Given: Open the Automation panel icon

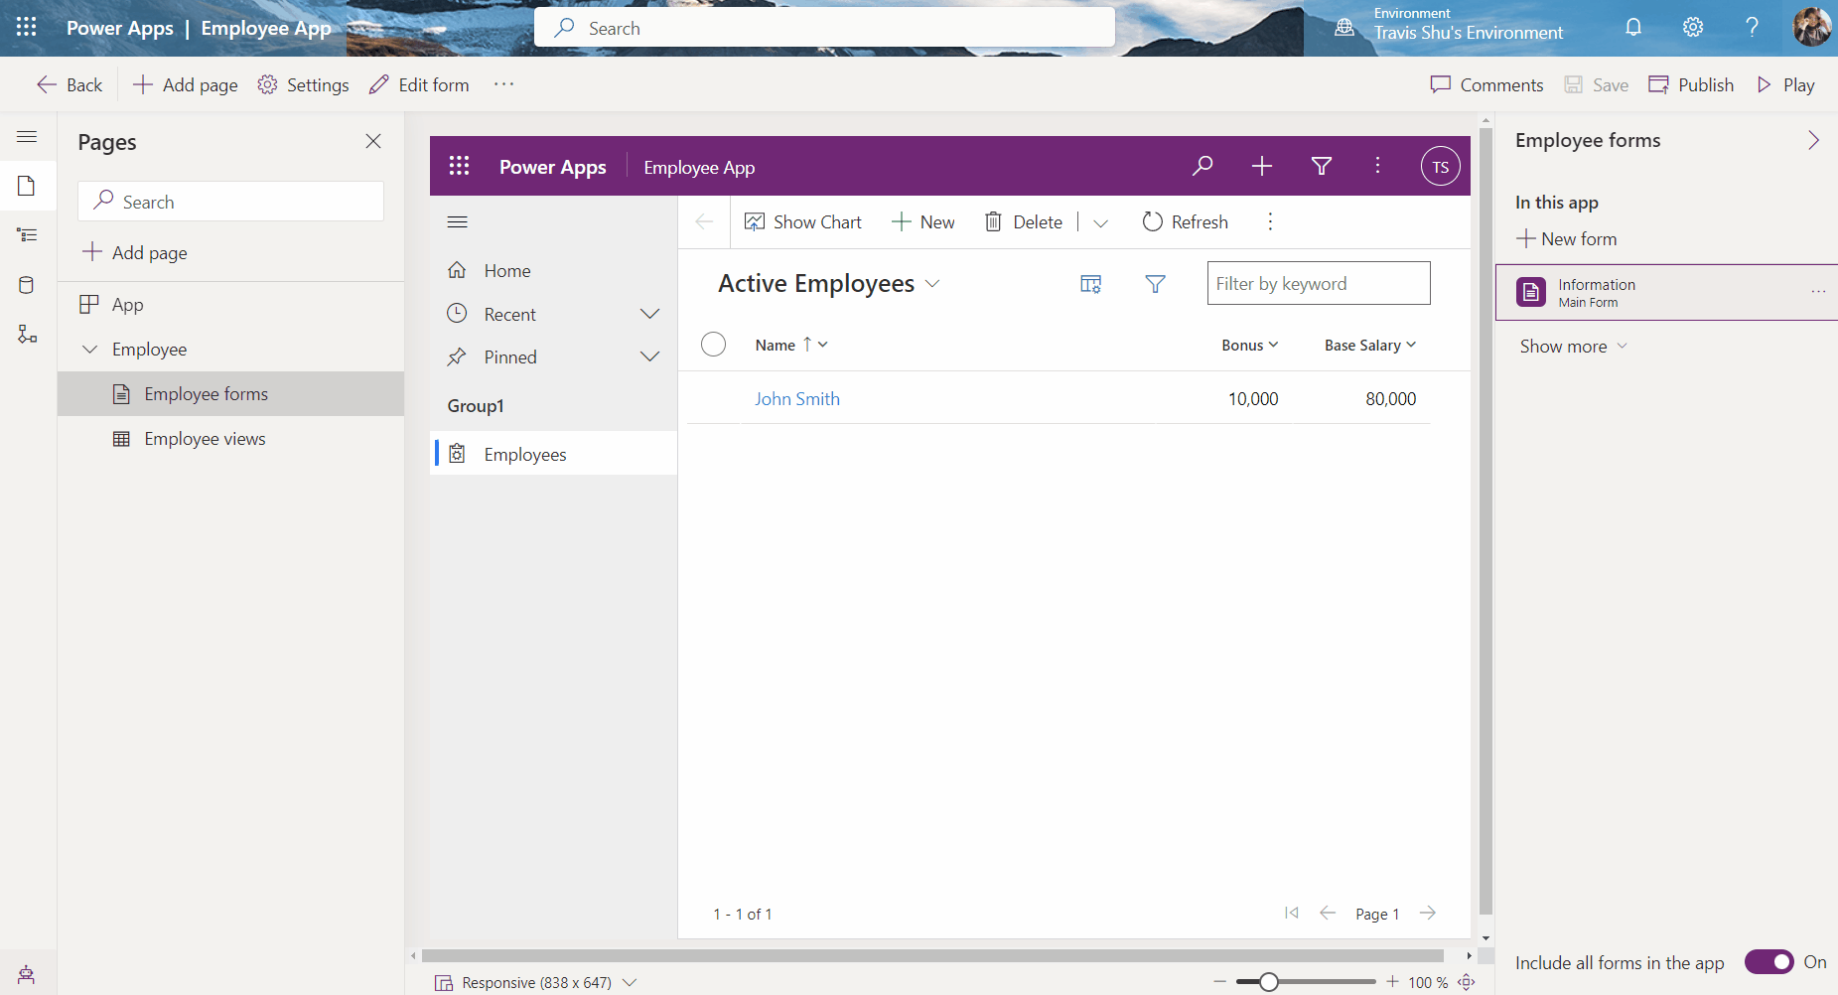Looking at the screenshot, I should [x=27, y=335].
